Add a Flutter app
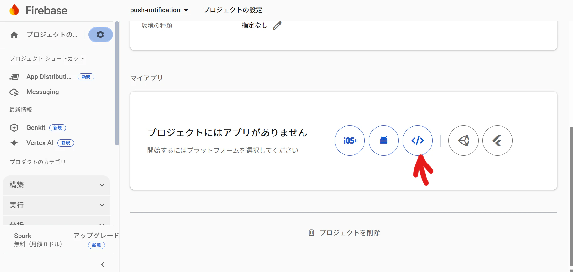The image size is (573, 272). pos(498,141)
